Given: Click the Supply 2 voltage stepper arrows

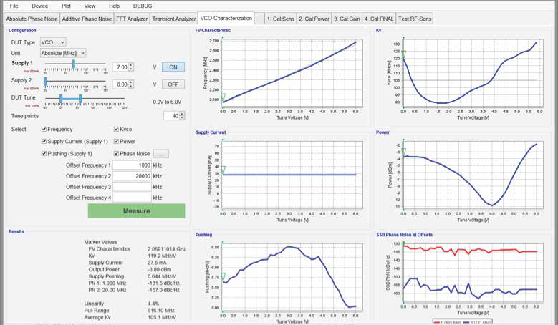Looking at the screenshot, I should point(131,84).
